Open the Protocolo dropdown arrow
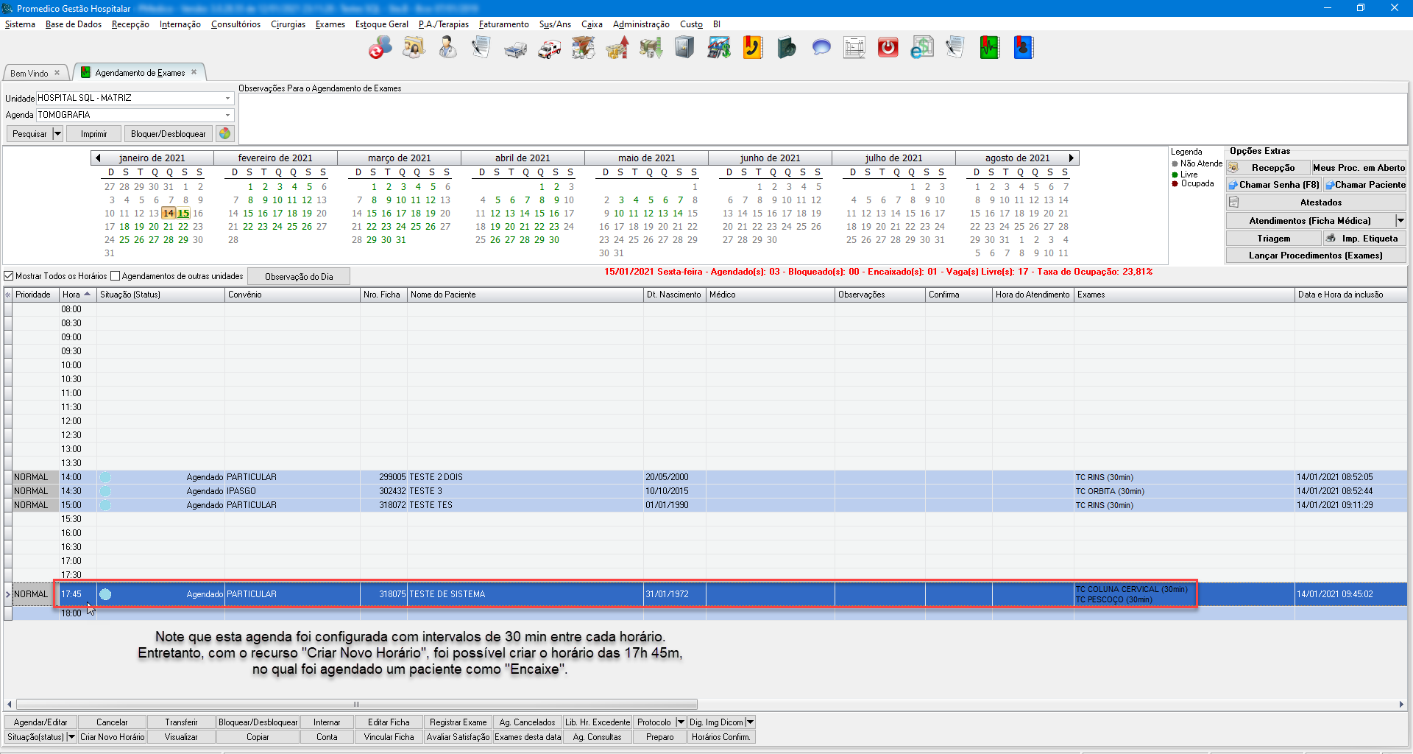The image size is (1413, 754). pos(681,722)
